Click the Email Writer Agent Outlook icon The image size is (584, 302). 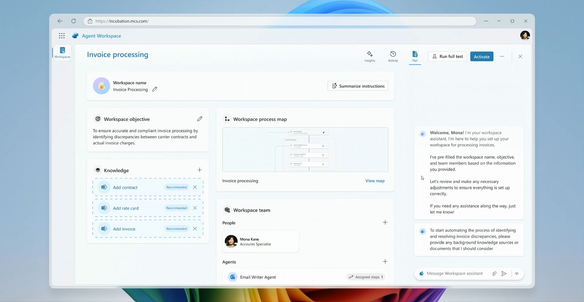233,277
